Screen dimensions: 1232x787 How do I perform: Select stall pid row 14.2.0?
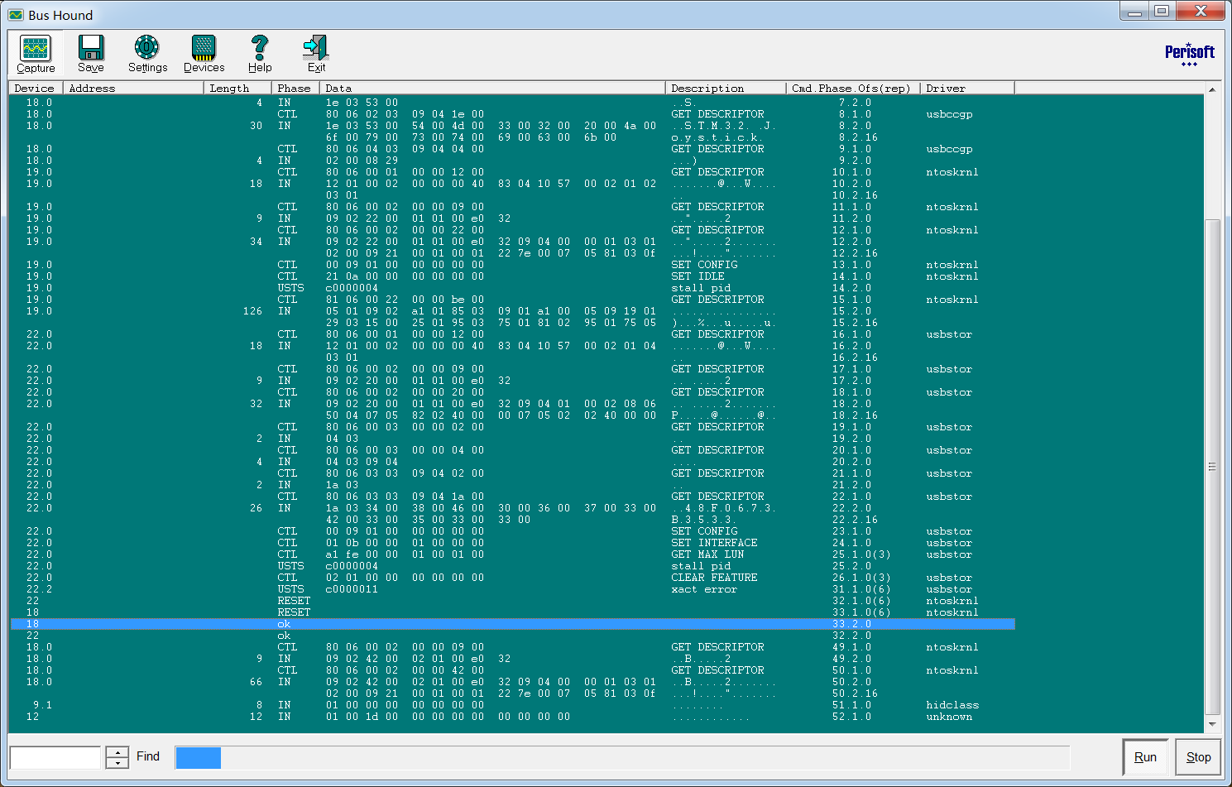[512, 288]
